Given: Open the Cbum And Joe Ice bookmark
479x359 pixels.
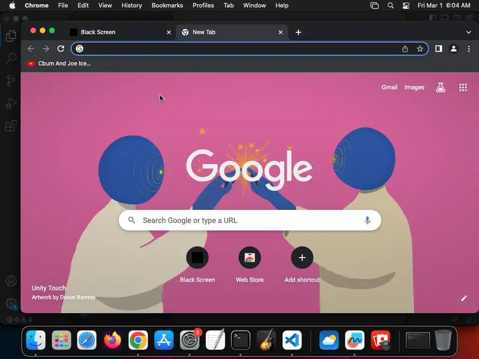Looking at the screenshot, I should [x=59, y=64].
